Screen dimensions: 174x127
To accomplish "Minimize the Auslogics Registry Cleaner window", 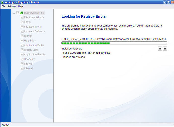I will (165, 2).
